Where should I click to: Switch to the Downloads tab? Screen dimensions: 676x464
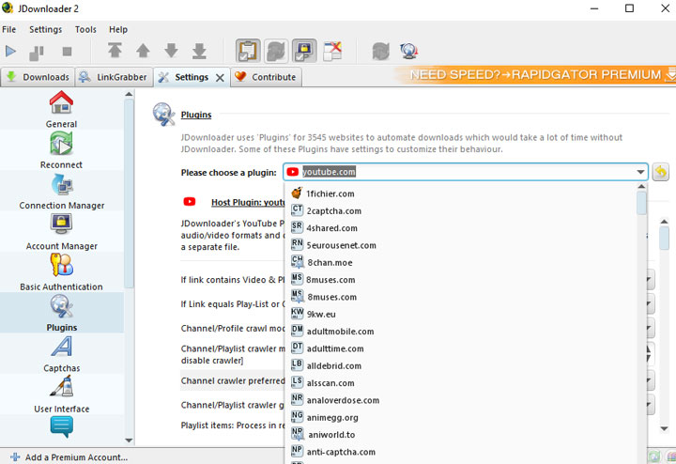37,77
